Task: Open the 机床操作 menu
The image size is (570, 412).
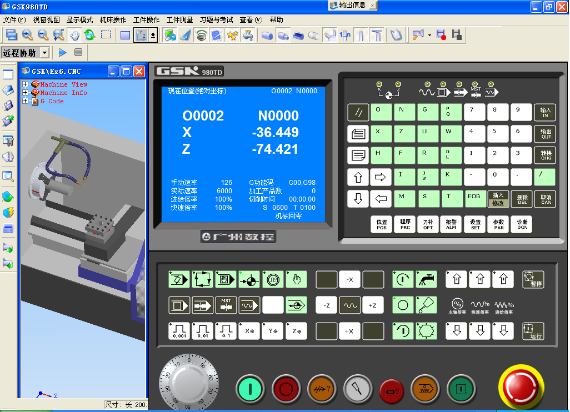Action: [113, 19]
